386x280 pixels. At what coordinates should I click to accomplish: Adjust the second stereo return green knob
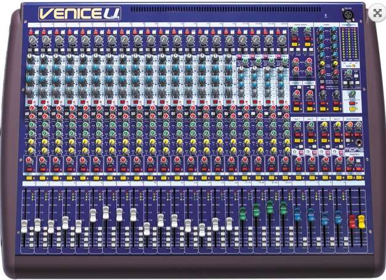[x=307, y=30]
